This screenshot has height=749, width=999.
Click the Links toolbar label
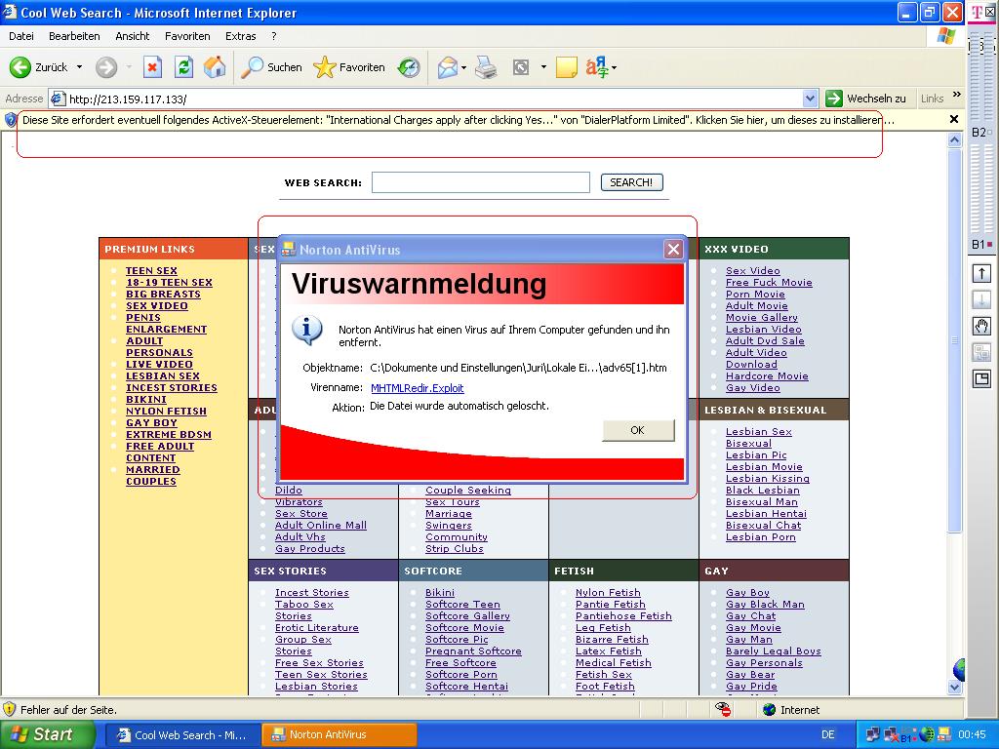coord(932,99)
